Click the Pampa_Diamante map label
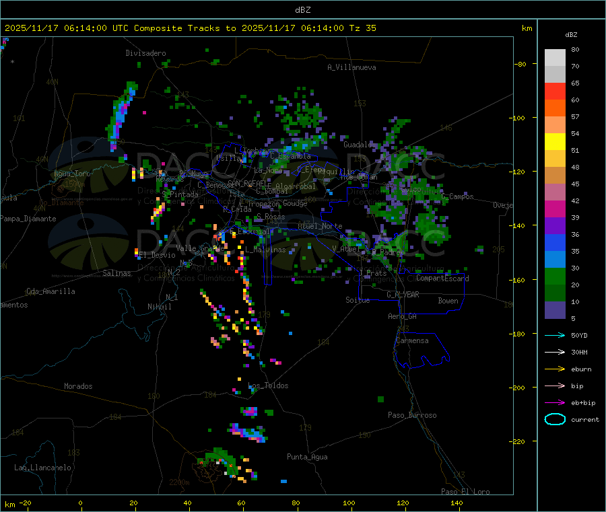The image size is (606, 512). (28, 219)
